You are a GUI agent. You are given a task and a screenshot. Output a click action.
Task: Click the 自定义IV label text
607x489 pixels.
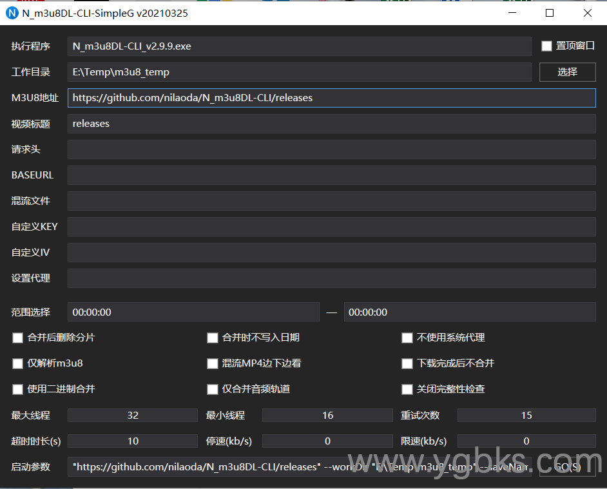pos(30,253)
